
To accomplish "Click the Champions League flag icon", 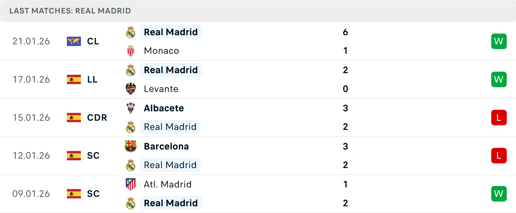I will (x=74, y=41).
